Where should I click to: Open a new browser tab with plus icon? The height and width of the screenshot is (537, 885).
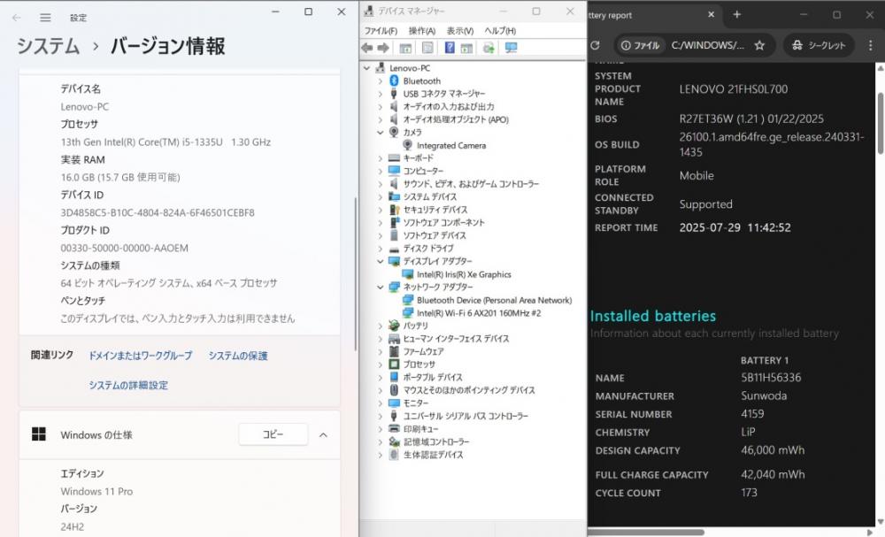pos(736,15)
